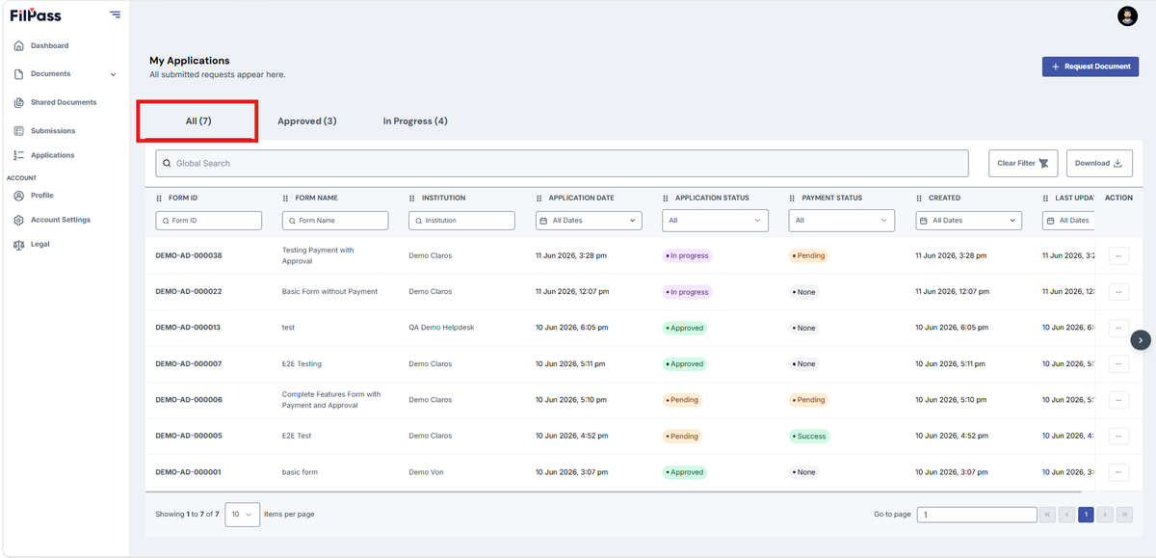Open actions menu for DEMO-AD-000006
Viewport: 1156px width, 558px height.
(1118, 400)
